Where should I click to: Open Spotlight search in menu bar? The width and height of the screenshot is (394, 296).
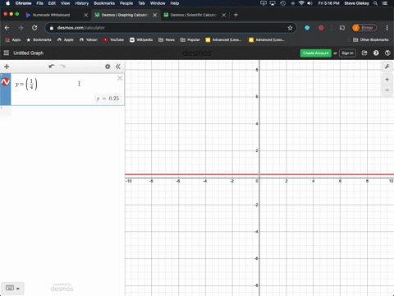point(375,3)
